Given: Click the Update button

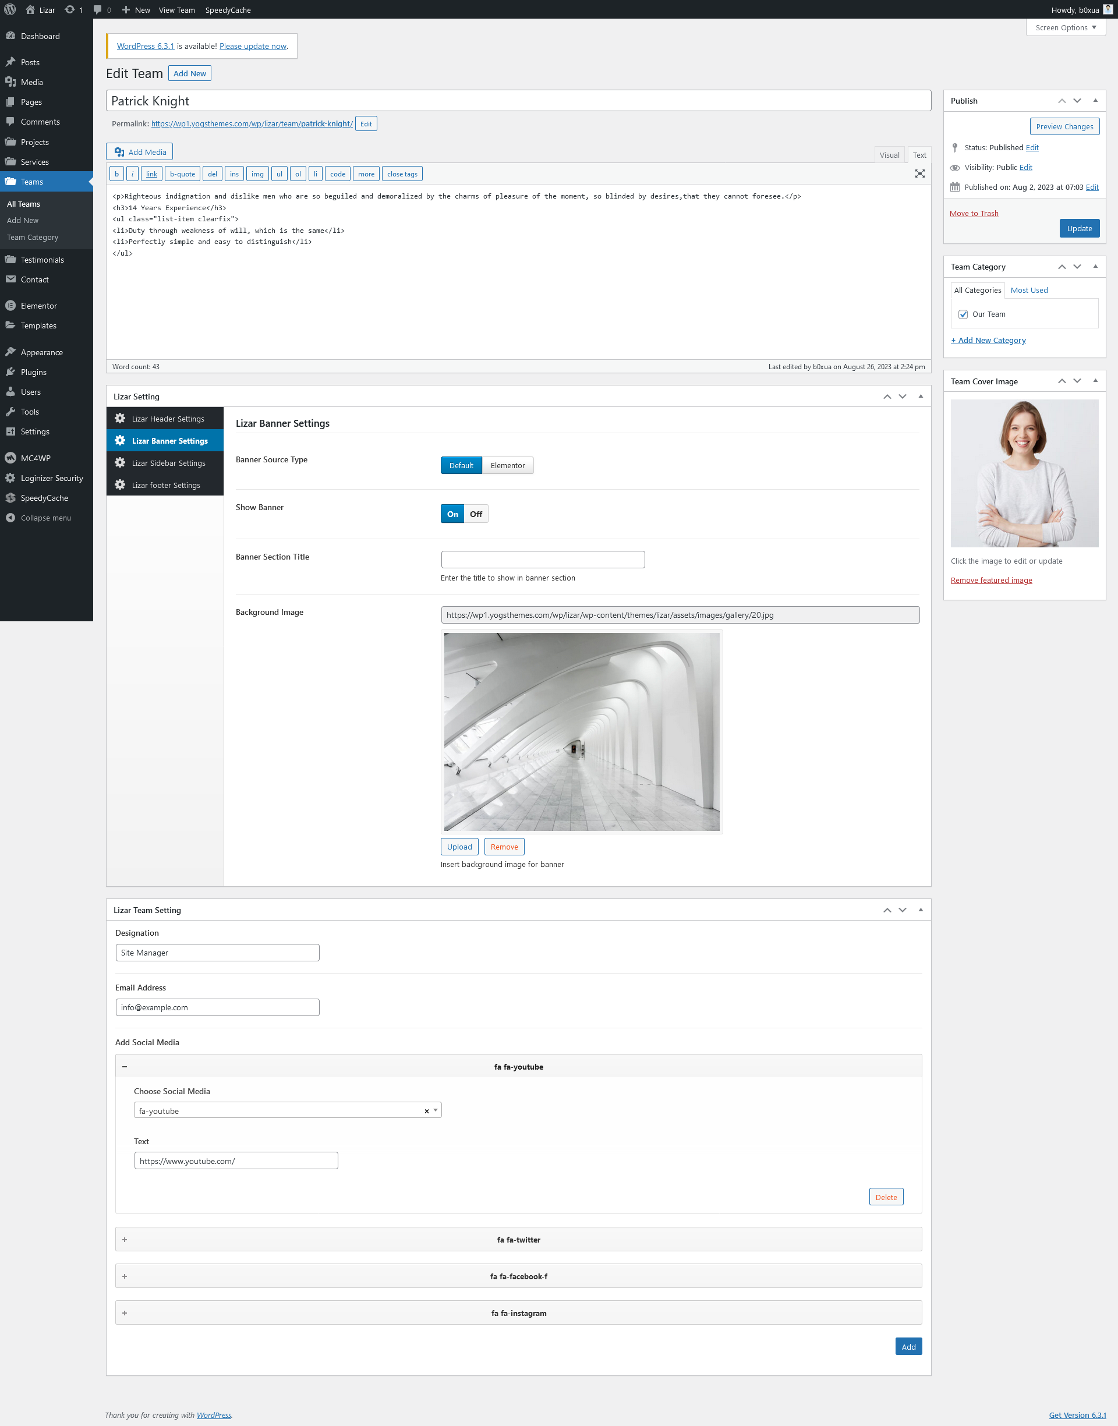Looking at the screenshot, I should pos(1079,228).
